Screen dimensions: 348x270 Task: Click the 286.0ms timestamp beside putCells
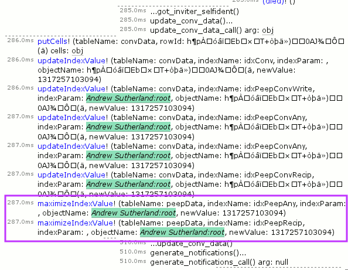[x=21, y=40]
